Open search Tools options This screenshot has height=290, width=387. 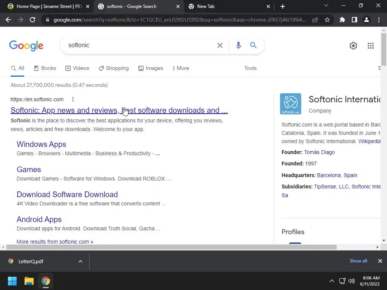[250, 68]
